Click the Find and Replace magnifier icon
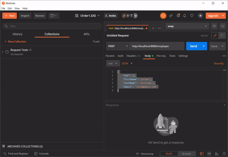 (5, 154)
